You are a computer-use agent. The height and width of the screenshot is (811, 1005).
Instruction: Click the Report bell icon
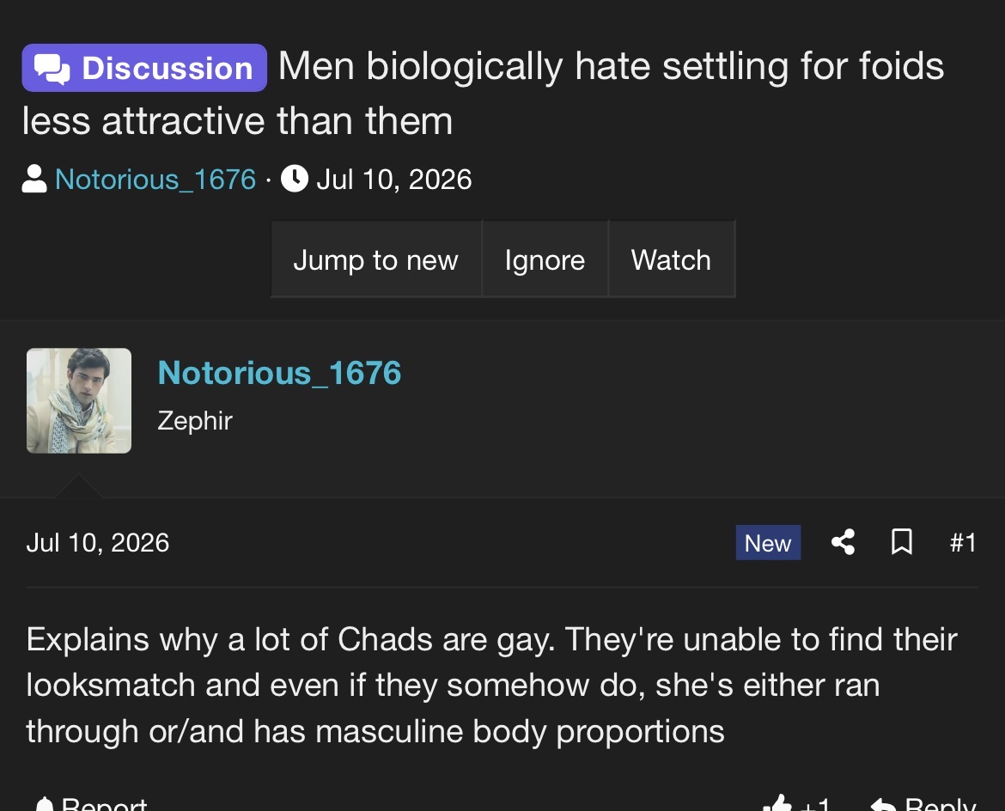(44, 804)
